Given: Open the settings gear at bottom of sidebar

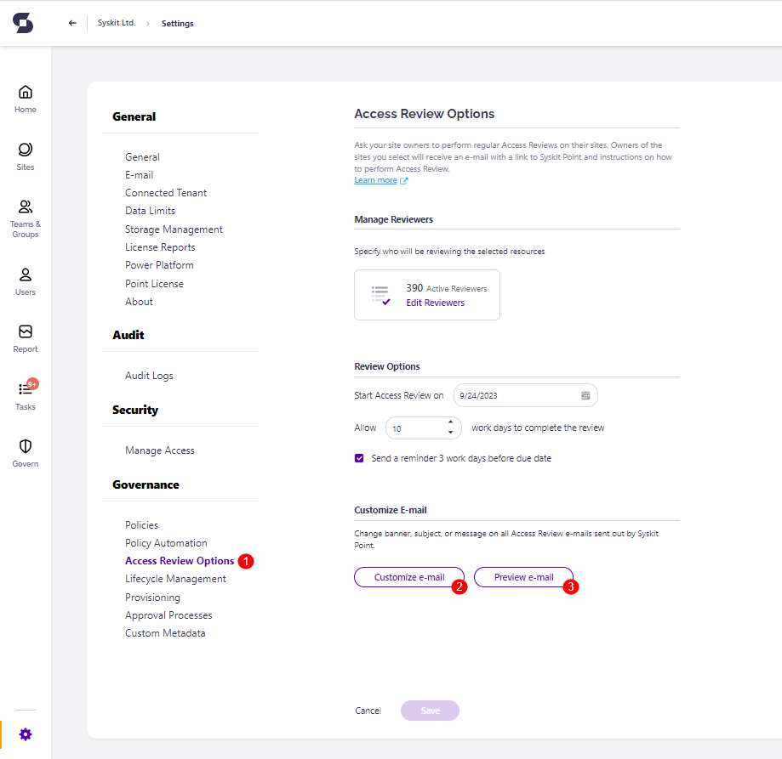Looking at the screenshot, I should click(x=25, y=734).
